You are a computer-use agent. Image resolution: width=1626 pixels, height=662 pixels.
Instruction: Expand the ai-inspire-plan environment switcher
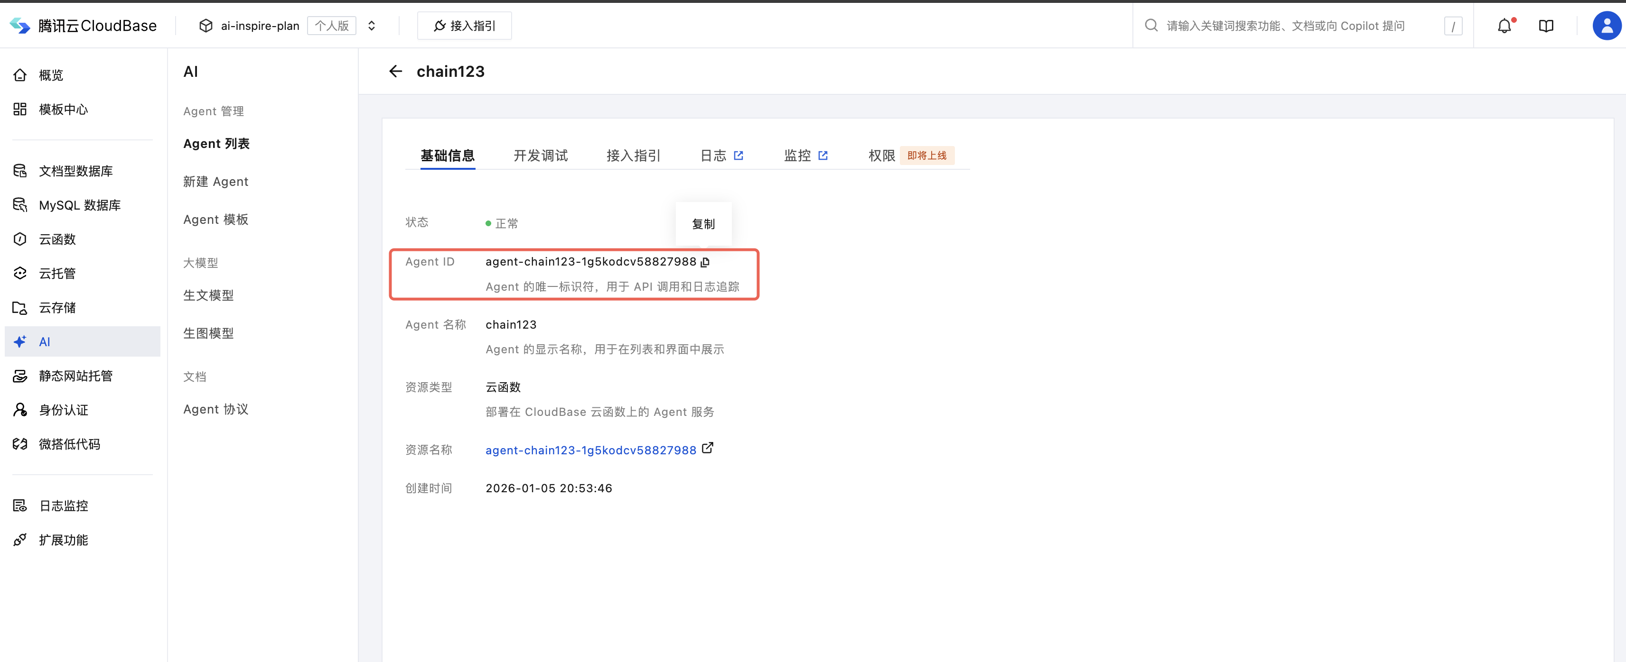pos(372,26)
